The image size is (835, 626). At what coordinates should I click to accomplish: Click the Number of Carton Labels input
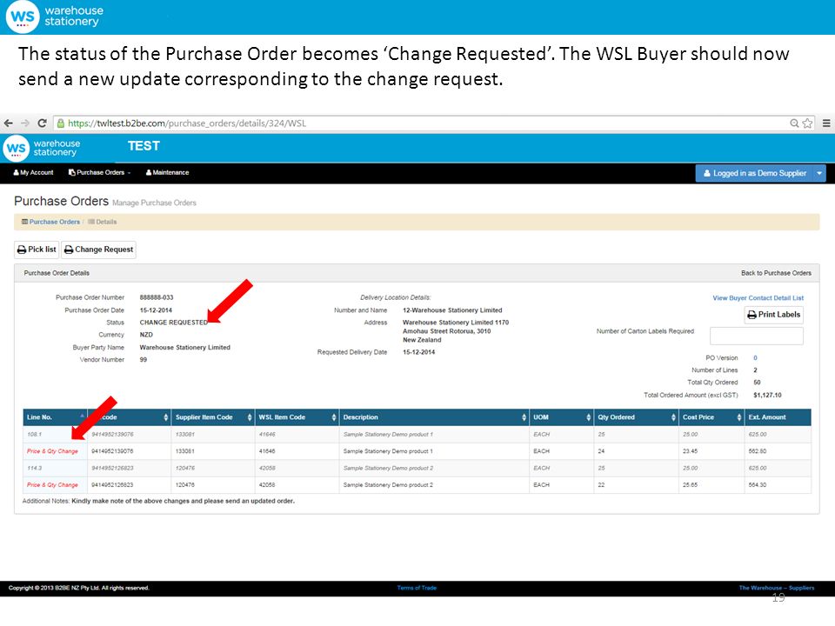pyautogui.click(x=756, y=336)
